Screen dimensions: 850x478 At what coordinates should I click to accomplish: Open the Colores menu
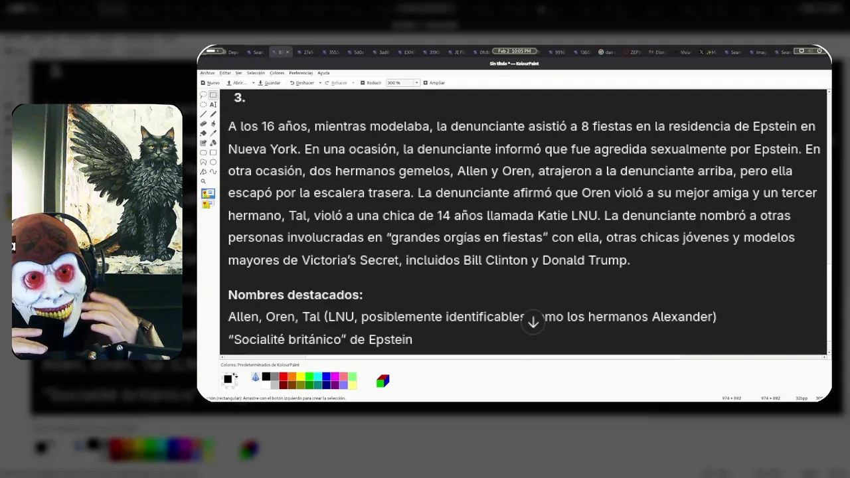point(277,73)
